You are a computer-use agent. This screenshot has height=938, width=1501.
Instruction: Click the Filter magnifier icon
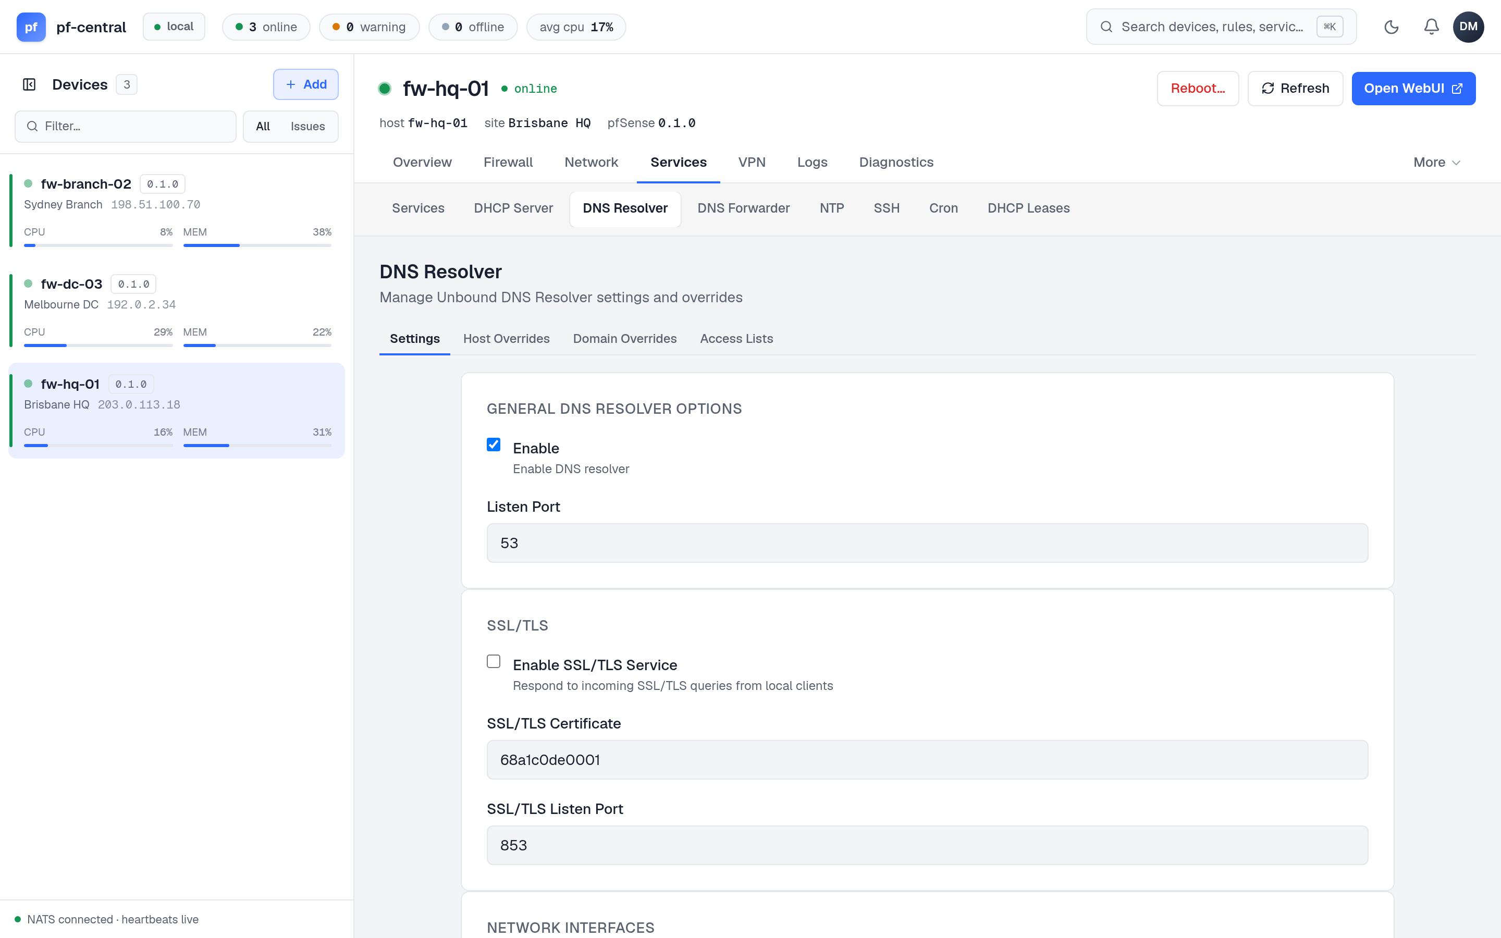tap(32, 127)
